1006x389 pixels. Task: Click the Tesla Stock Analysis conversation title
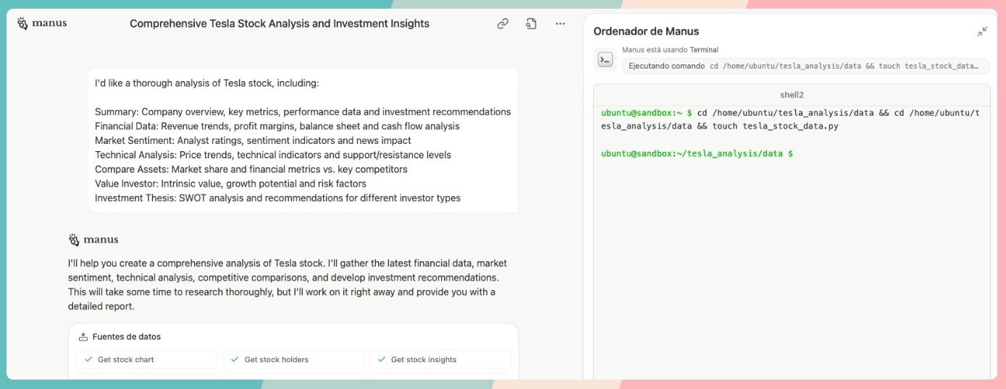click(279, 24)
